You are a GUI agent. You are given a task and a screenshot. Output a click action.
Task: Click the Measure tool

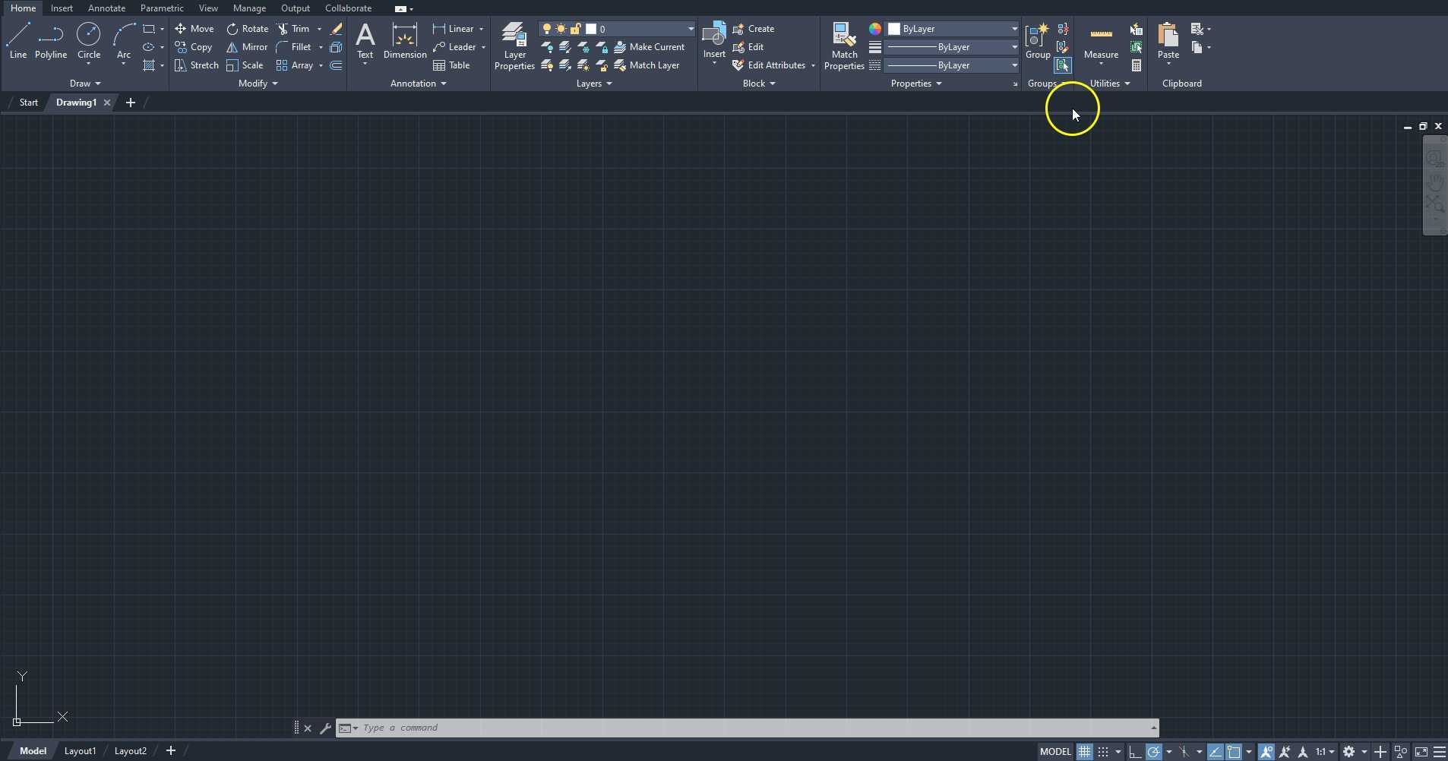click(1101, 41)
